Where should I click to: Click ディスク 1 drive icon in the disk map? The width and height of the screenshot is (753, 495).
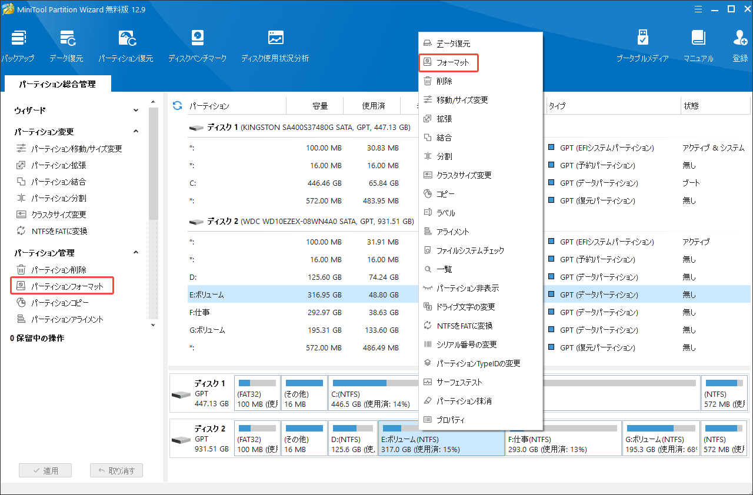[x=181, y=394]
